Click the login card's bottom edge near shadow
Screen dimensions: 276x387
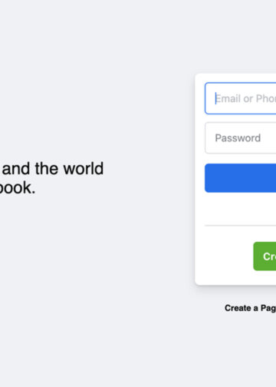tap(235, 284)
